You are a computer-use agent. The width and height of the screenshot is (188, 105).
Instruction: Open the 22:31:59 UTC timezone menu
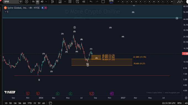pyautogui.click(x=169, y=103)
